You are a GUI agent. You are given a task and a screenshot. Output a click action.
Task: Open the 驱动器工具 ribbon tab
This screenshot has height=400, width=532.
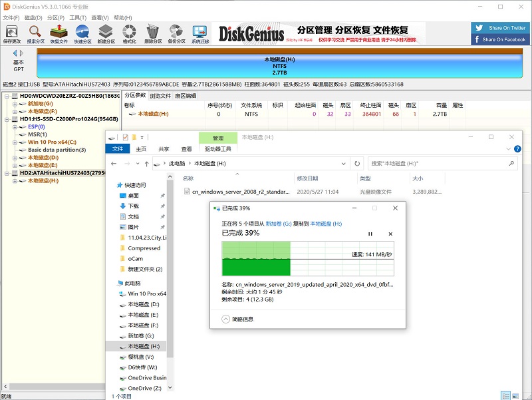pyautogui.click(x=218, y=149)
